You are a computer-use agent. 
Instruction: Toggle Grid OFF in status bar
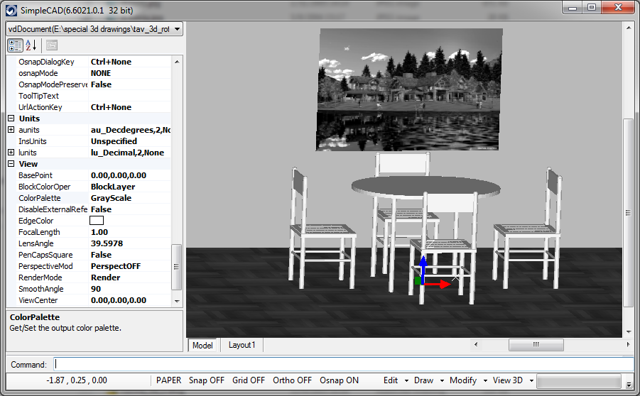pyautogui.click(x=249, y=380)
